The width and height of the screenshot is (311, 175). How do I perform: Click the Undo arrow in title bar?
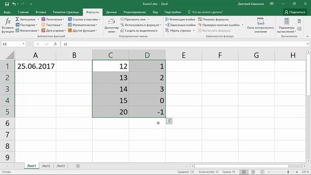tap(14, 4)
